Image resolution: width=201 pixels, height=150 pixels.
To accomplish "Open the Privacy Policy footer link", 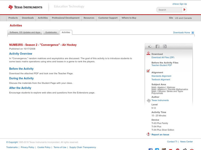I will [27, 147].
